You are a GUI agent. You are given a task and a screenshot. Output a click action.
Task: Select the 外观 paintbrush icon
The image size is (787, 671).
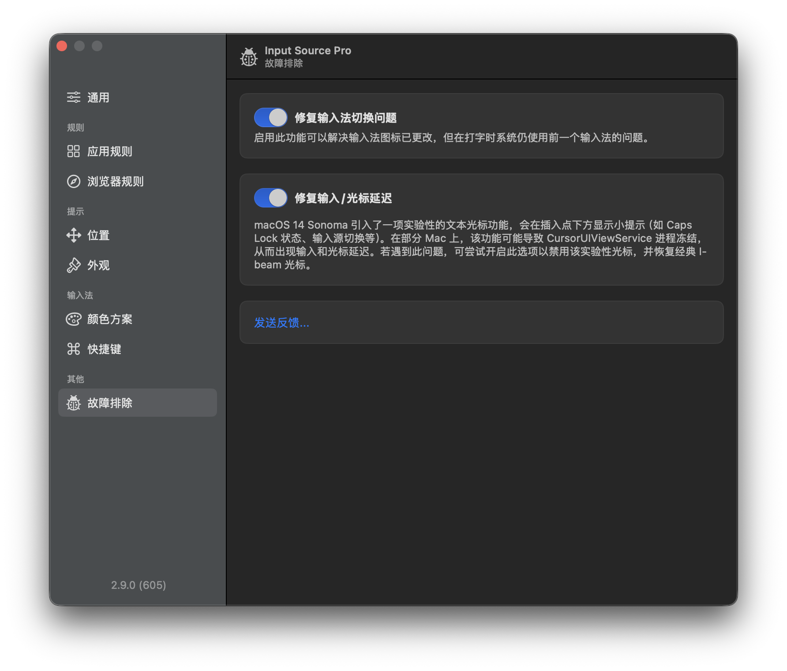73,265
